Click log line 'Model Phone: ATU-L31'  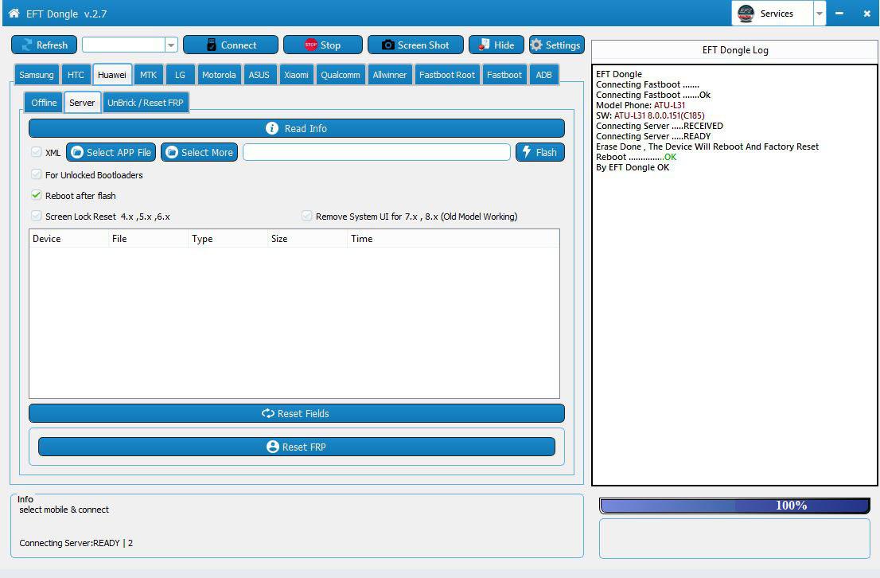click(x=641, y=105)
